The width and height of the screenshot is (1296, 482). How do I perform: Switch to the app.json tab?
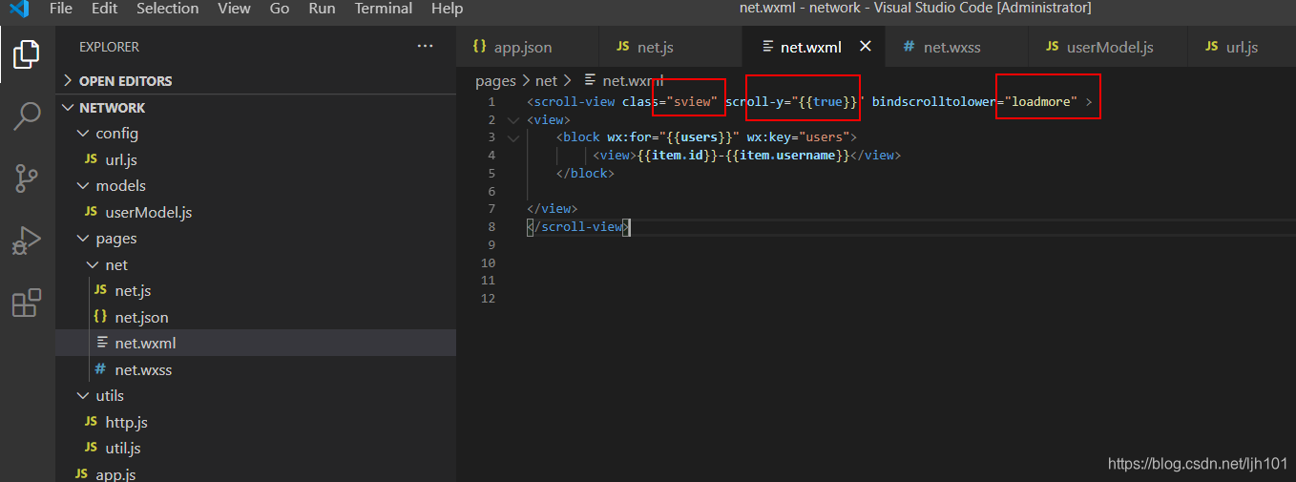527,47
